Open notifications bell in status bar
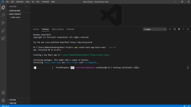This screenshot has width=191, height=107. pos(189,106)
